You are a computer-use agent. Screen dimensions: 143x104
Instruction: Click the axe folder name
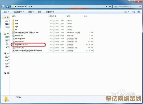pos(17,23)
